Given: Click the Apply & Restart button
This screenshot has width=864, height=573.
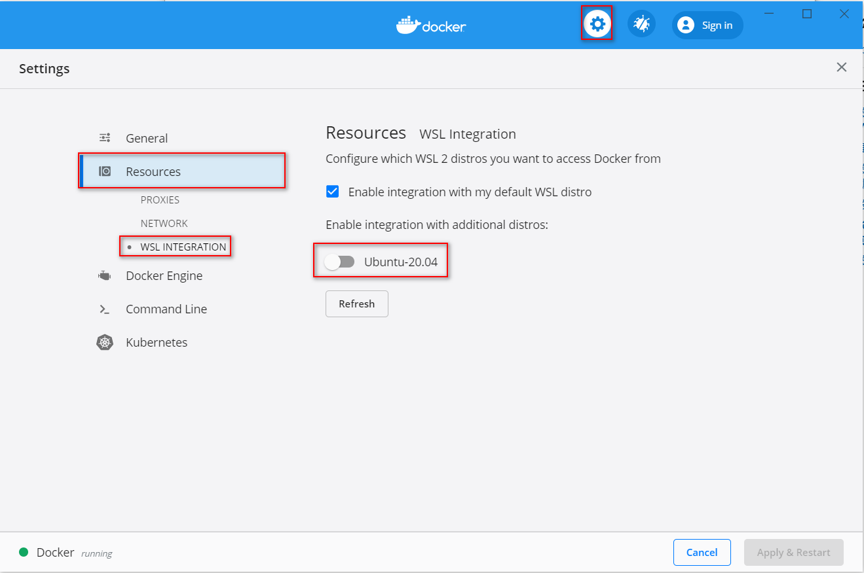Looking at the screenshot, I should pos(794,552).
